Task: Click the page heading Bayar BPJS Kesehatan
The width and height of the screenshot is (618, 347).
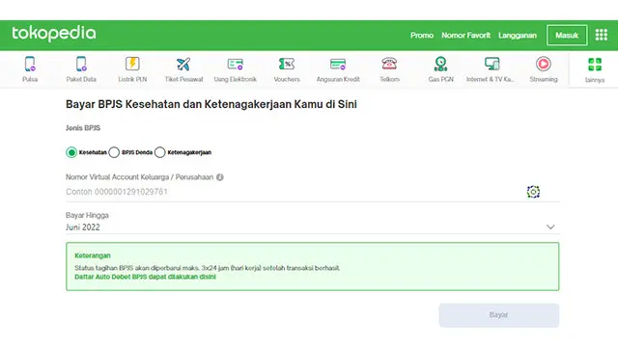Action: (211, 104)
